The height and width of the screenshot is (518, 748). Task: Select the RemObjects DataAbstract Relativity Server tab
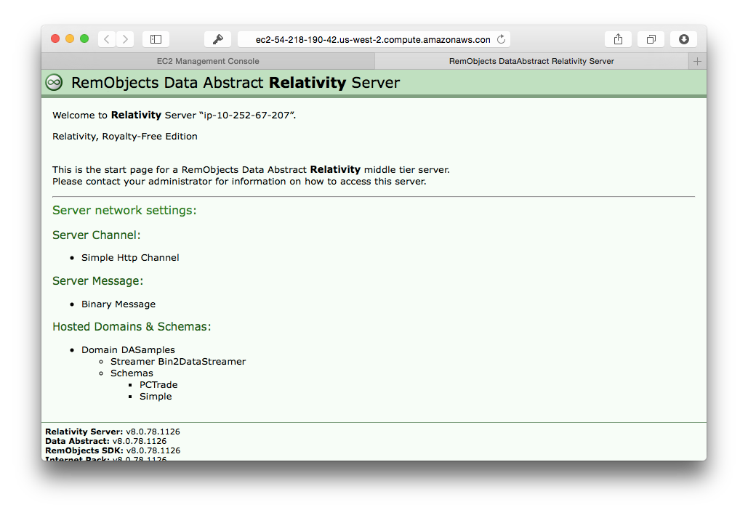pos(531,61)
